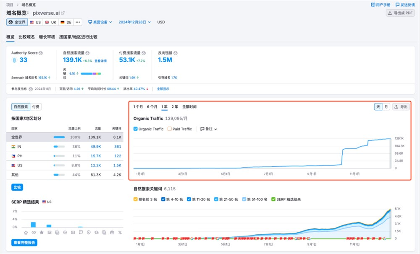Click the 项目 breadcrumb link
Viewport: 420px width, 254px height.
[10, 5]
